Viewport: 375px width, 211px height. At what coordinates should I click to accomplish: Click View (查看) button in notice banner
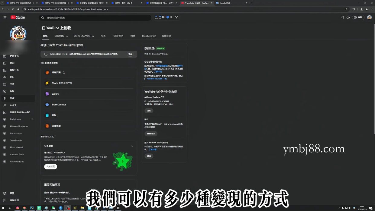pos(130,54)
